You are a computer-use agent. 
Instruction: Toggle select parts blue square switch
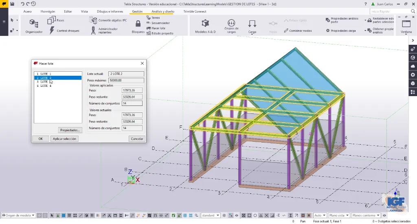click(64, 215)
